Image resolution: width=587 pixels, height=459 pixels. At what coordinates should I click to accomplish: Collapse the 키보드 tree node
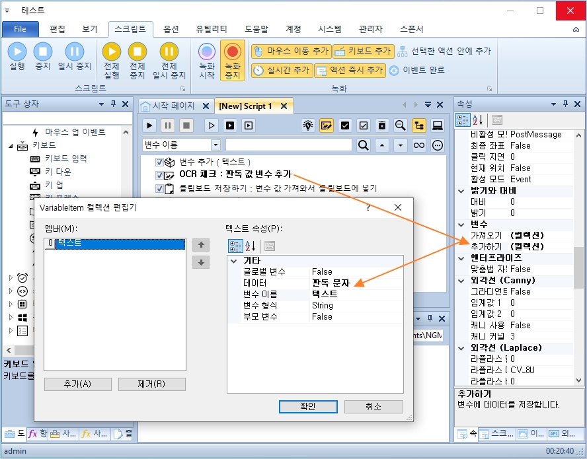point(11,145)
